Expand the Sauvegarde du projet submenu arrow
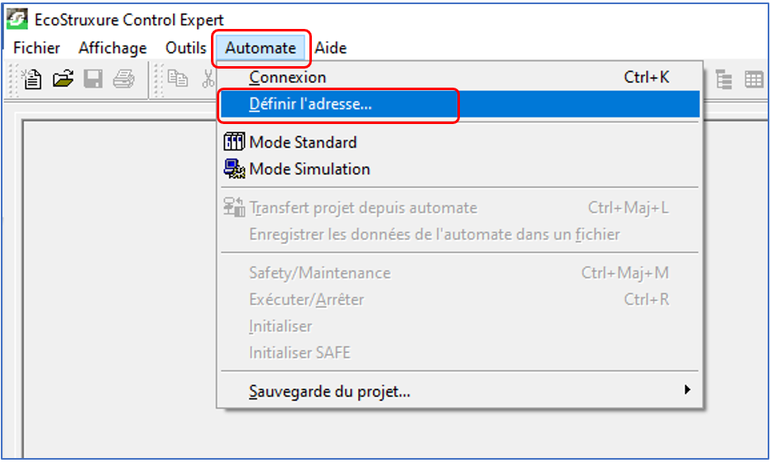The width and height of the screenshot is (771, 463). click(687, 389)
